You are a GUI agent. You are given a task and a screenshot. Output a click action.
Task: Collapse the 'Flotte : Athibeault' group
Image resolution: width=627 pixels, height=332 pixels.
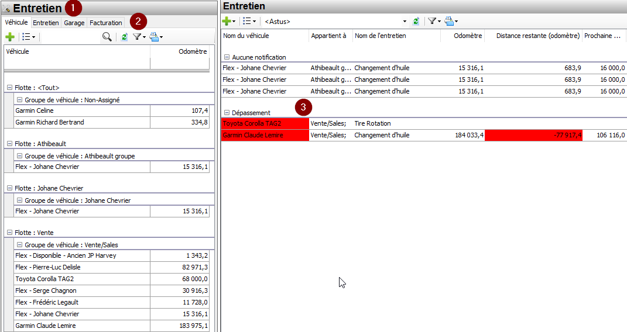tap(9, 144)
